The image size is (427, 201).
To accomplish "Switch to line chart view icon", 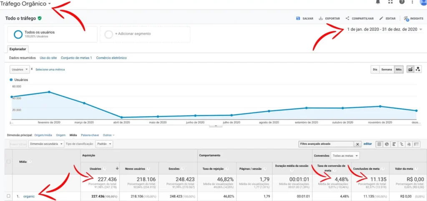I will (410, 69).
